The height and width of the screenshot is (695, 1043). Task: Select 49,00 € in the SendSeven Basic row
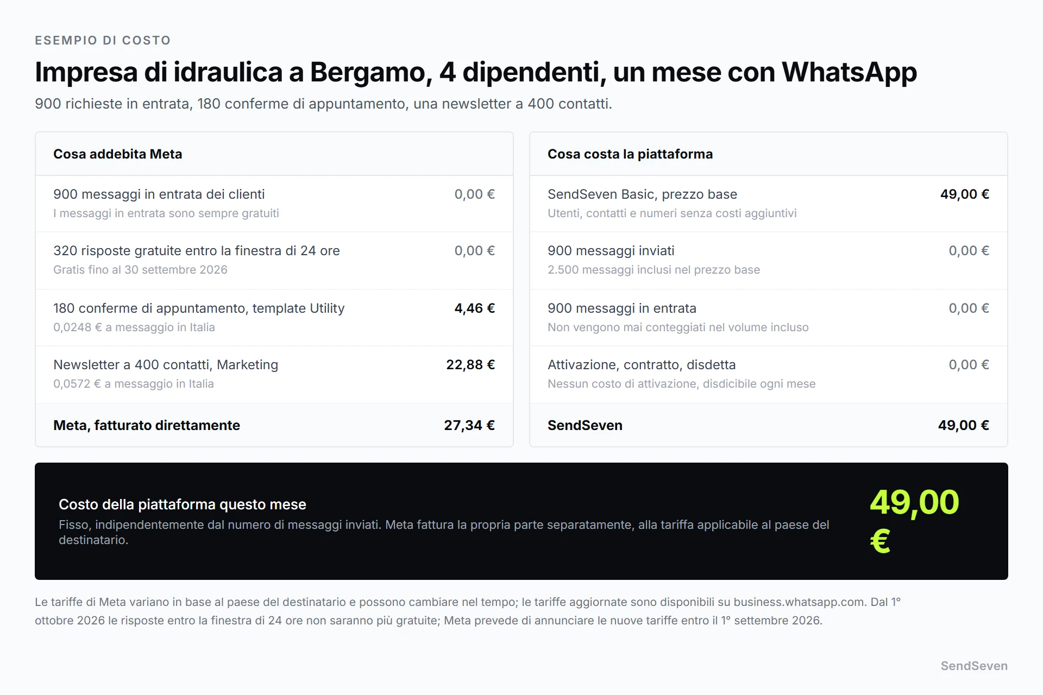click(965, 194)
